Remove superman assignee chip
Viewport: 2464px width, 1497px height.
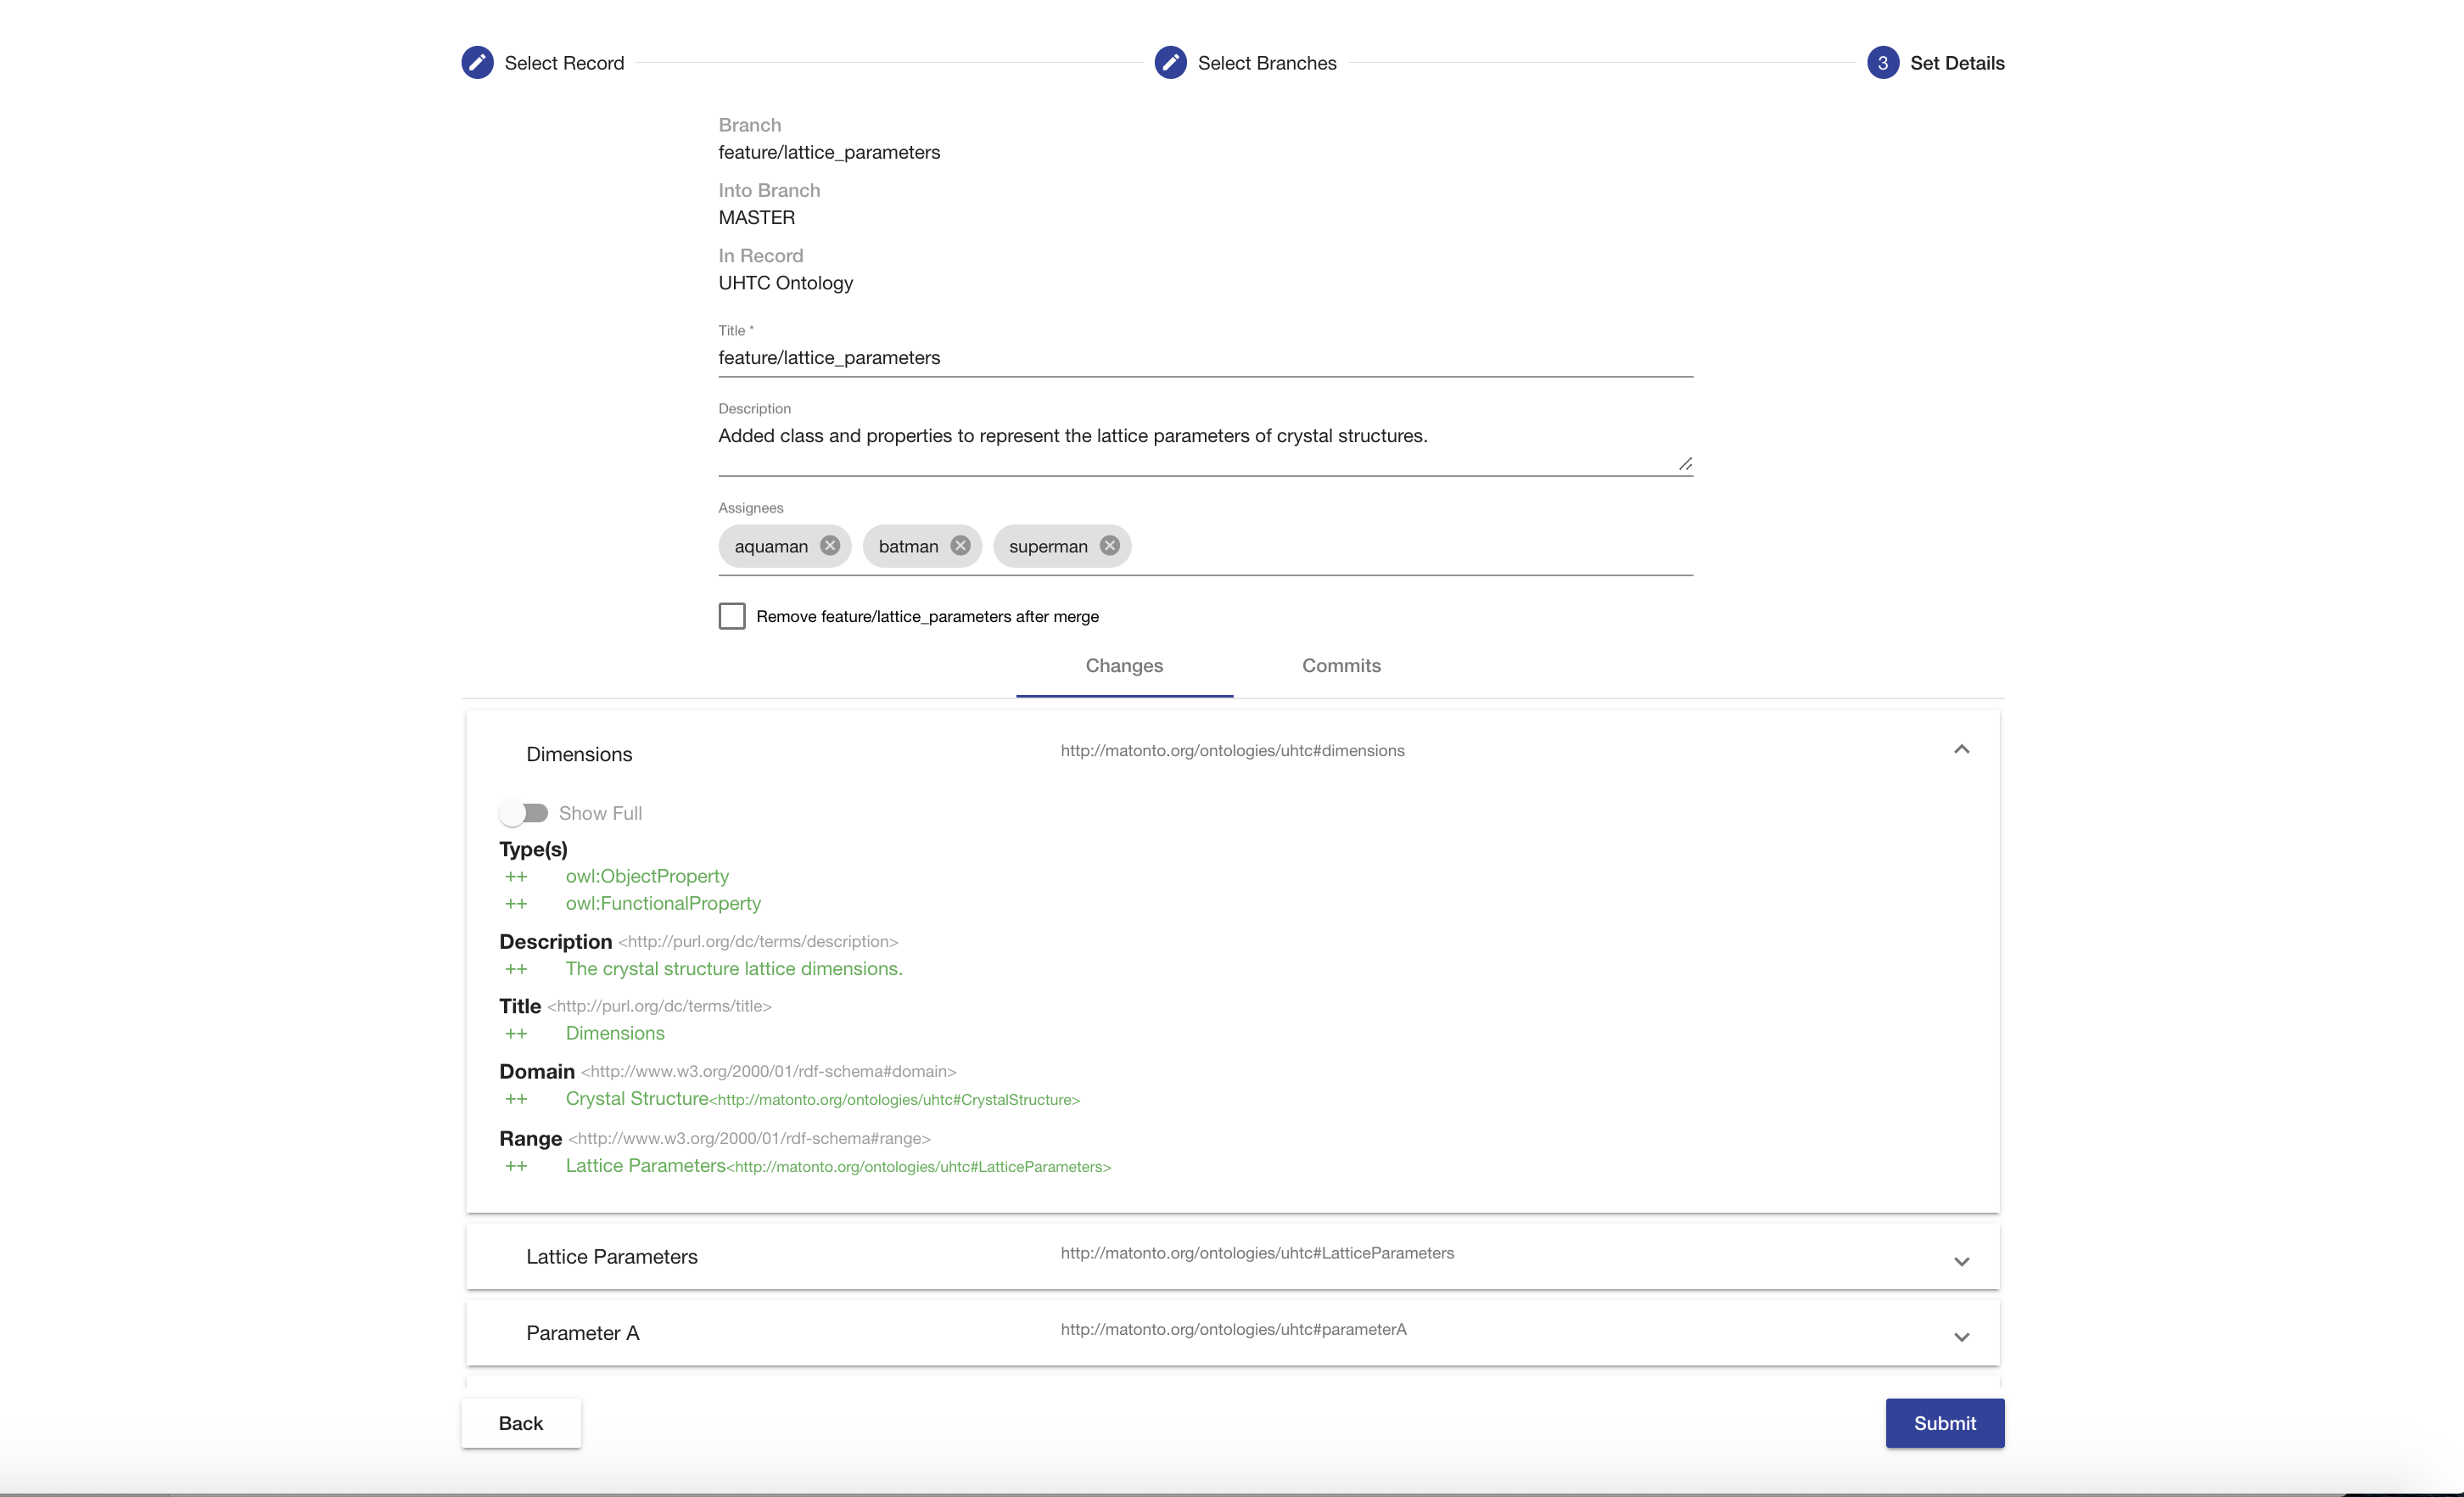1109,545
